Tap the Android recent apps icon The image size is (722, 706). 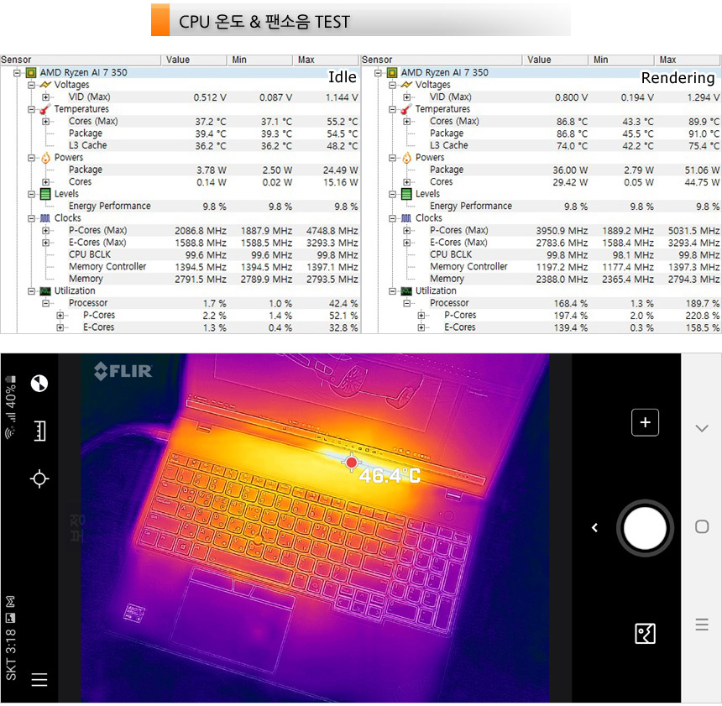coord(702,625)
